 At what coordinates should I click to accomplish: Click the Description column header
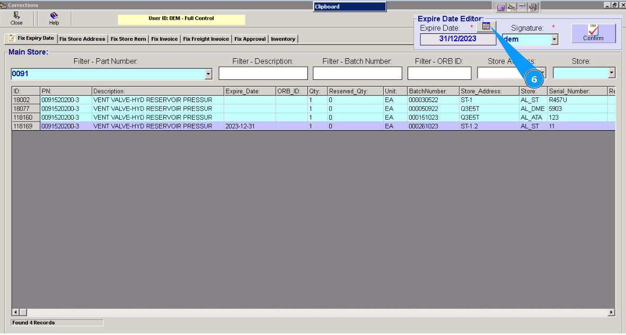point(158,92)
